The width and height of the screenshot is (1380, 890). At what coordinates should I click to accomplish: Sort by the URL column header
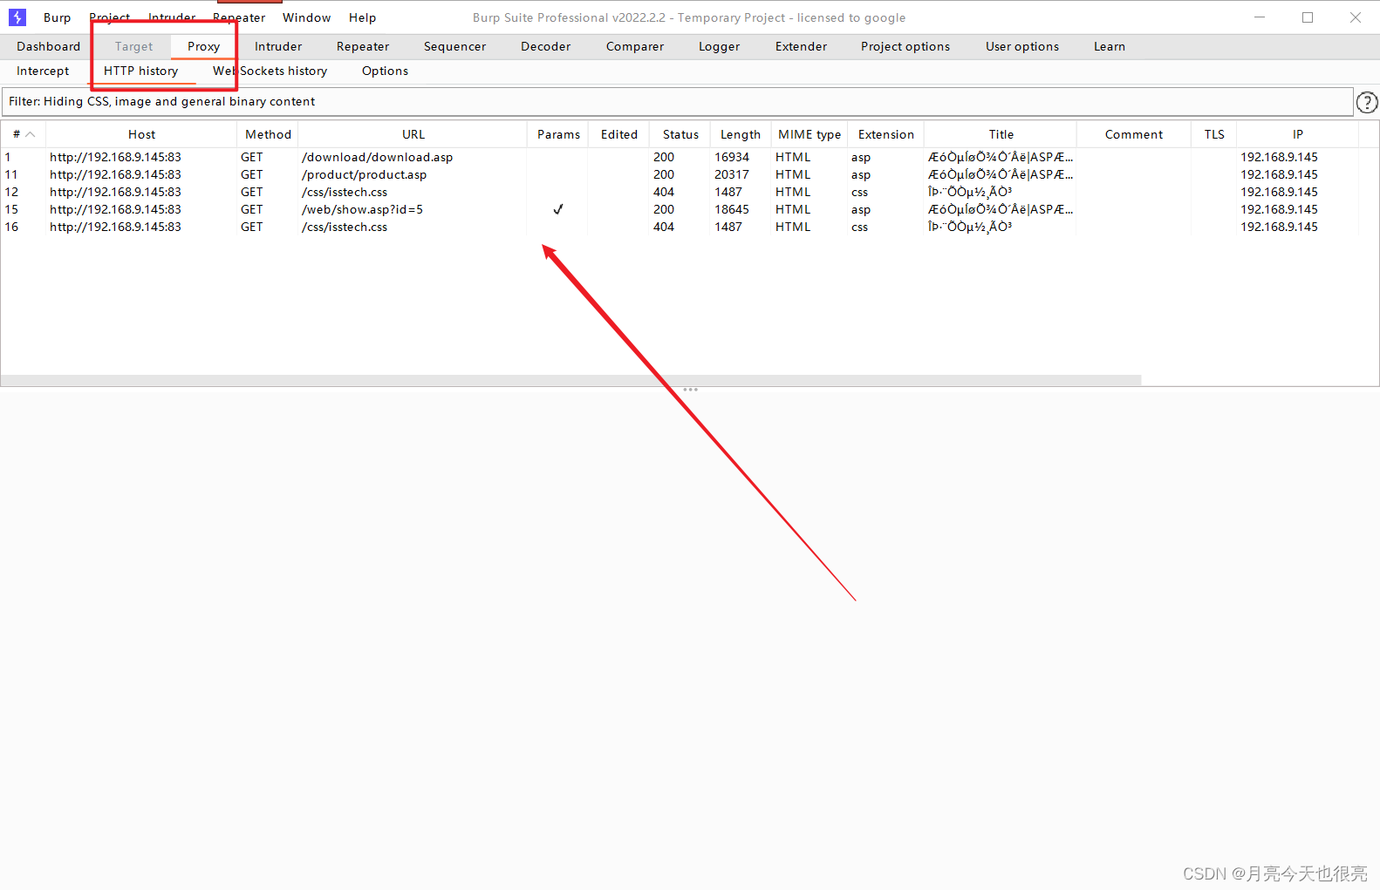(x=413, y=134)
